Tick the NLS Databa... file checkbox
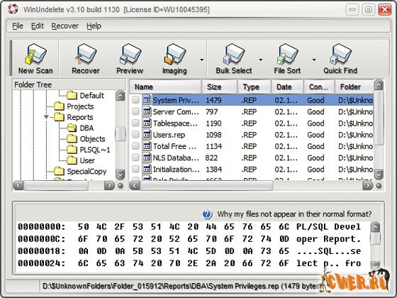This screenshot has height=298, width=397. (135, 158)
